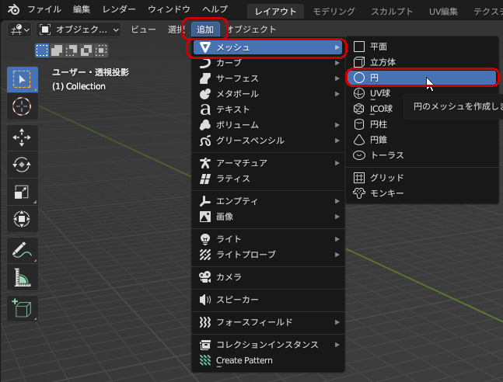Open the ファイル menu
The image size is (503, 382).
pos(44,9)
